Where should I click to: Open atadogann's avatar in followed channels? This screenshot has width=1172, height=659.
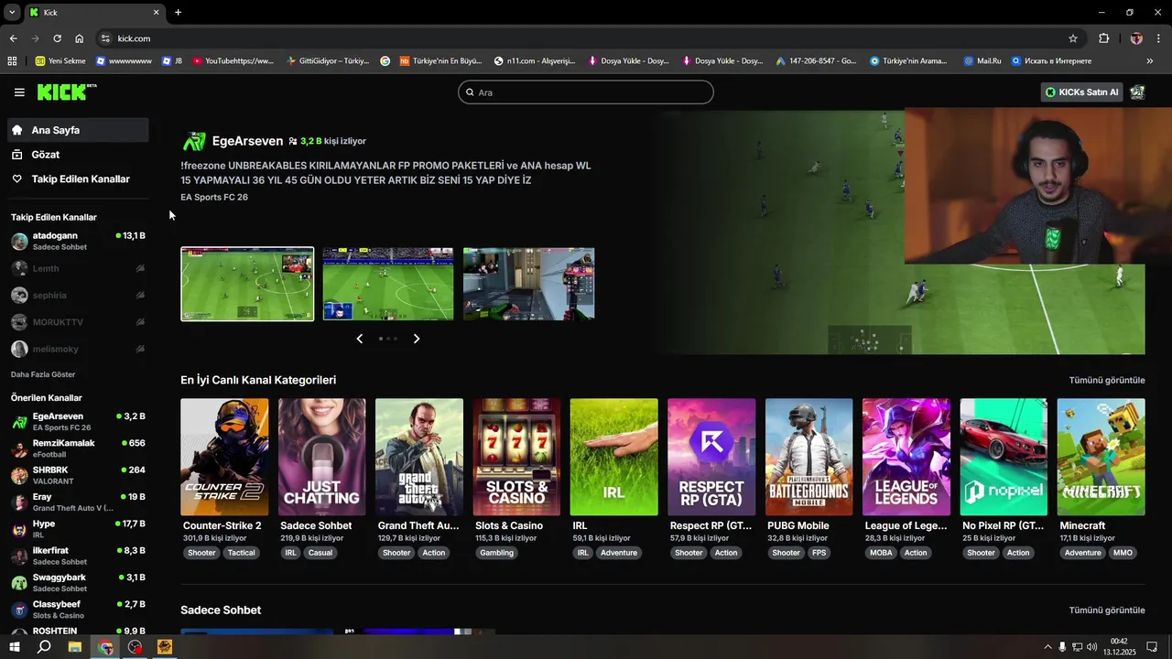point(19,242)
